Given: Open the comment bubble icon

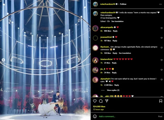Looking at the screenshot, I should pos(101,101).
